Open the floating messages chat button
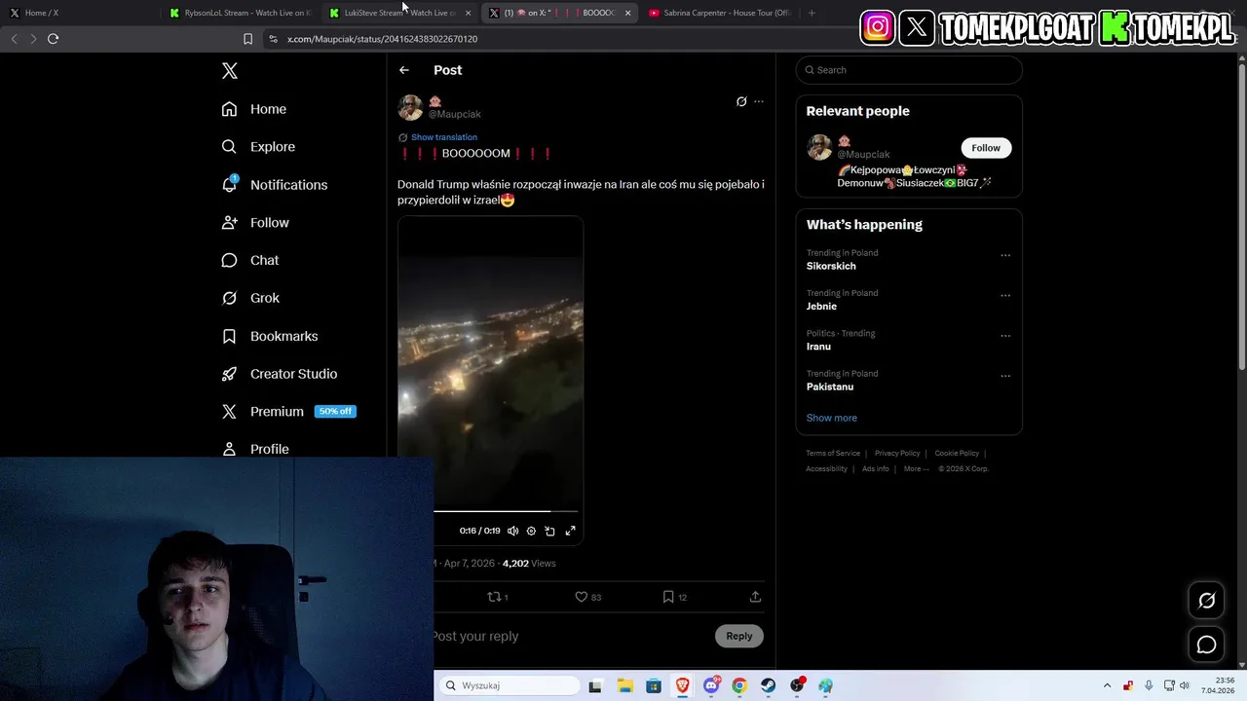 tap(1206, 645)
